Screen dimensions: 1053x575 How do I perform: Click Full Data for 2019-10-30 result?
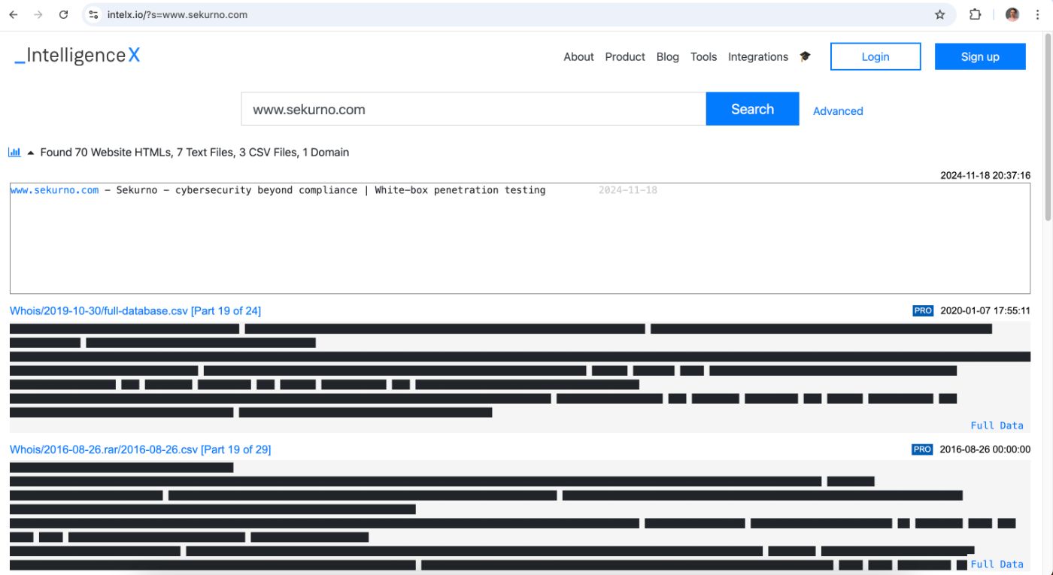pyautogui.click(x=997, y=425)
